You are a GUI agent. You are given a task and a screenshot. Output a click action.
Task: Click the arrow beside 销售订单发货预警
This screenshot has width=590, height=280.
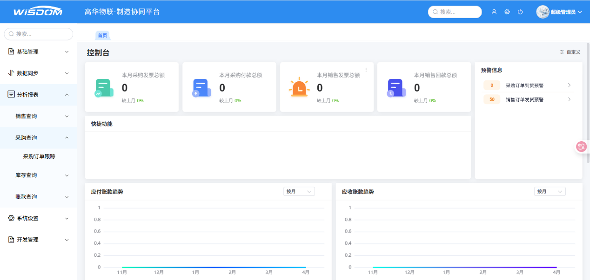pos(569,99)
